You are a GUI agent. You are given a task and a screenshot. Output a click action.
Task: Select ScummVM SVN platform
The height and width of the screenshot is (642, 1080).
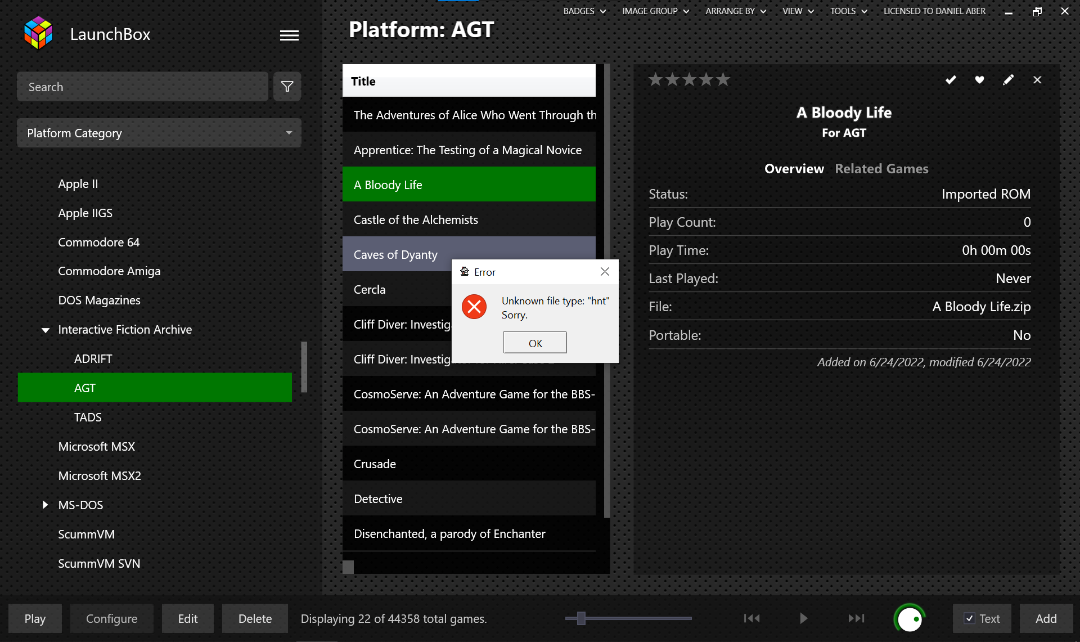click(x=99, y=564)
